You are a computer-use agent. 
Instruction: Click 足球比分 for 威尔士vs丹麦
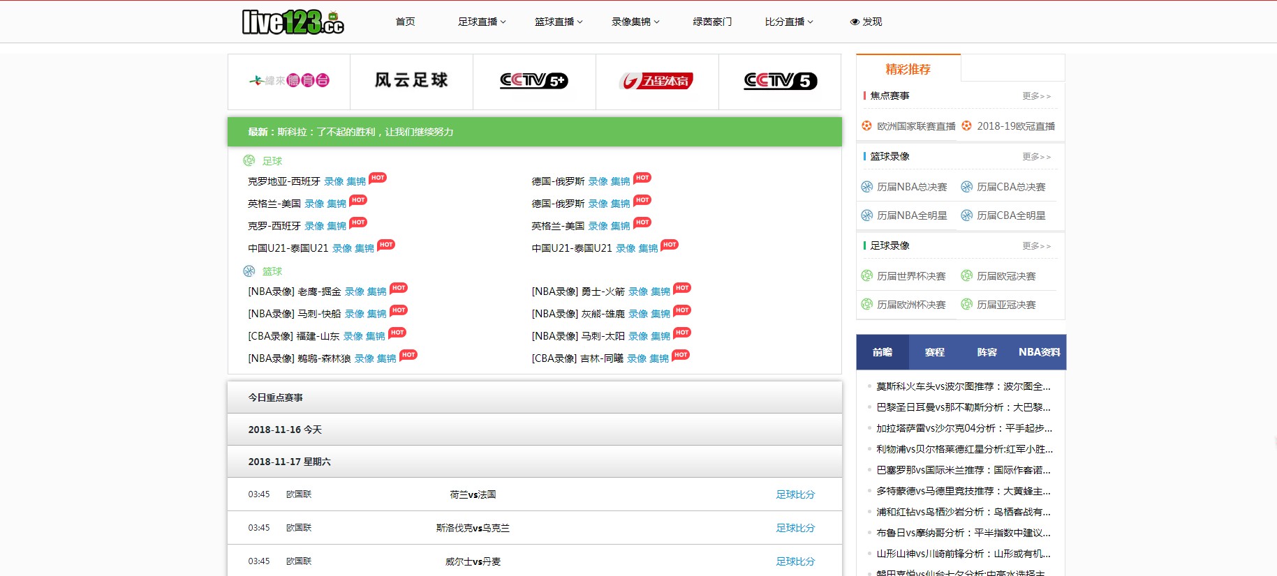click(x=795, y=561)
